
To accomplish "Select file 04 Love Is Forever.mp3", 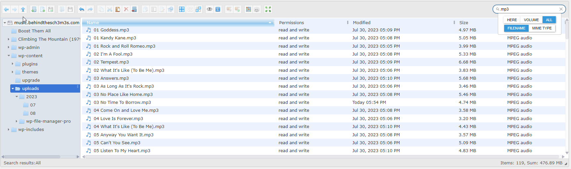I will point(324,118).
